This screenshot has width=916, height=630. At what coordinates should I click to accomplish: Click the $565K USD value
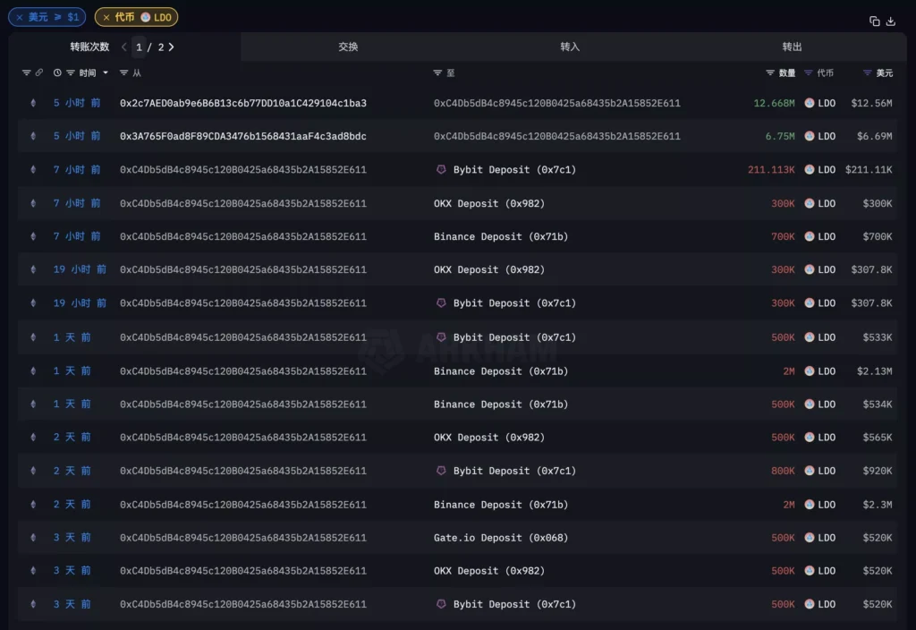[878, 437]
